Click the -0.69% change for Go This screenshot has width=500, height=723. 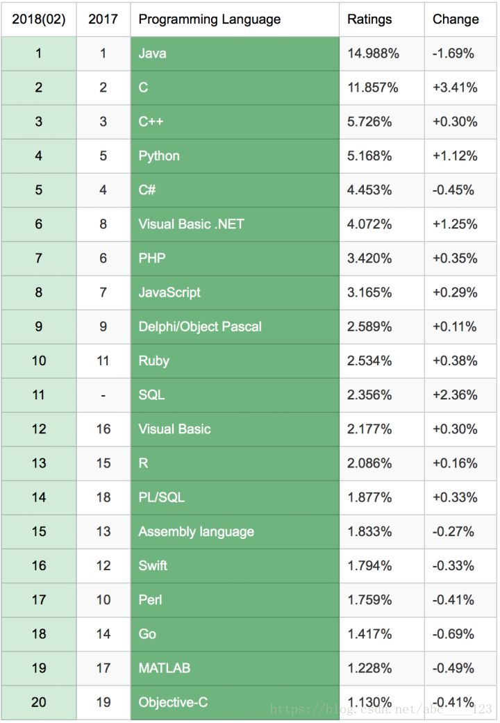pos(453,633)
